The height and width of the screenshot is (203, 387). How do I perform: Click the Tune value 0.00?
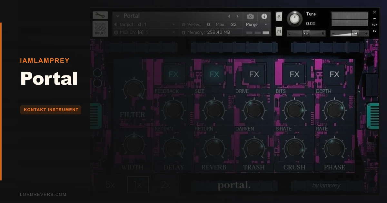(311, 24)
